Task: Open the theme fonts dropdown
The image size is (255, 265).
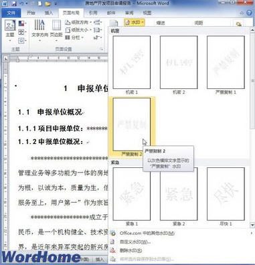Action: pos(22,32)
